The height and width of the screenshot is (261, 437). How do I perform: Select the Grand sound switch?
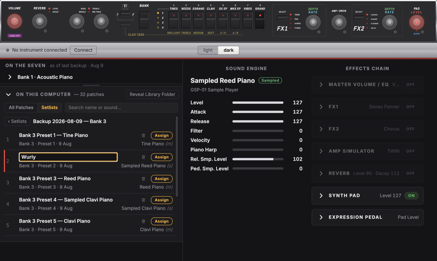coord(260,20)
